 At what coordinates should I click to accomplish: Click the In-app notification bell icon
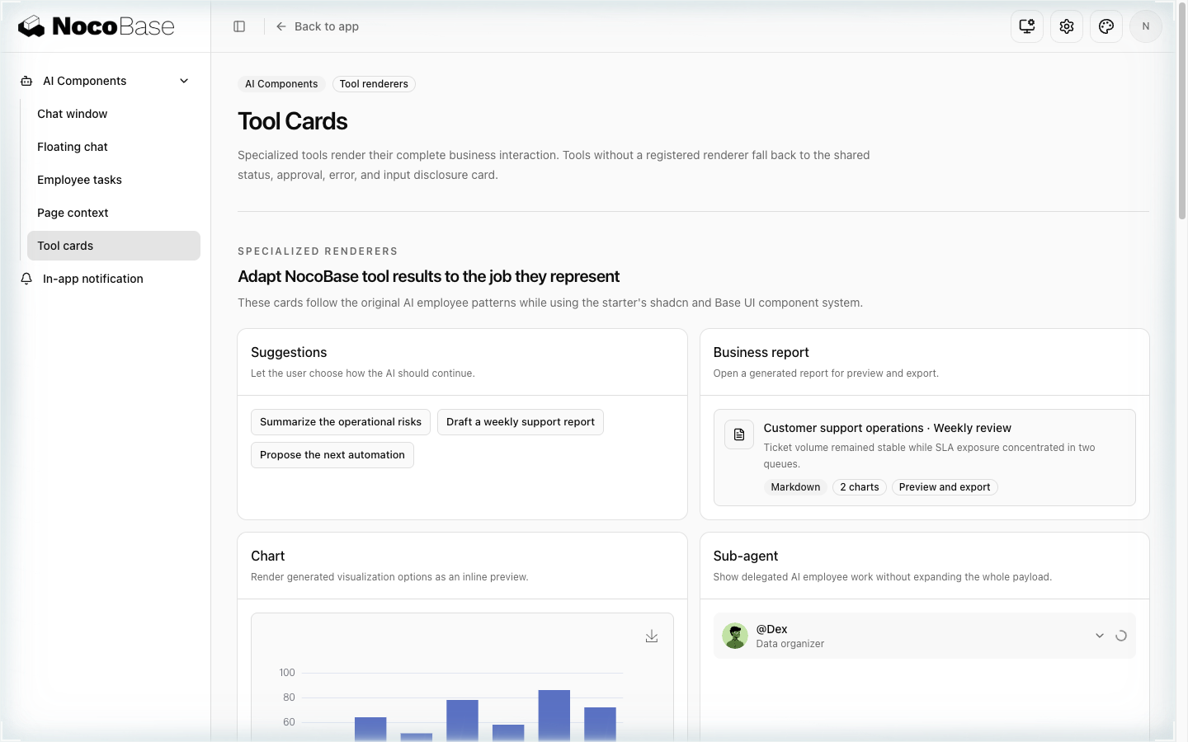coord(26,279)
